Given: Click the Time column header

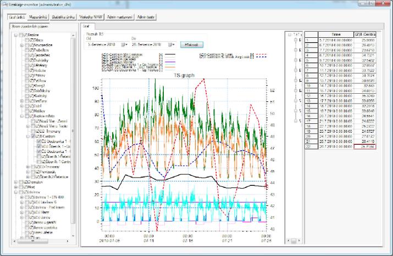Looking at the screenshot, I should pos(336,35).
